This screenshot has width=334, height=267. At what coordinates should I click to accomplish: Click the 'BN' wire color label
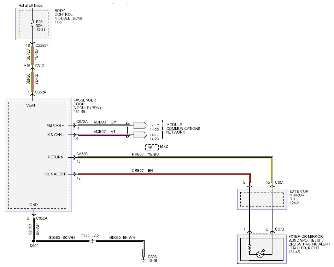coord(150,170)
